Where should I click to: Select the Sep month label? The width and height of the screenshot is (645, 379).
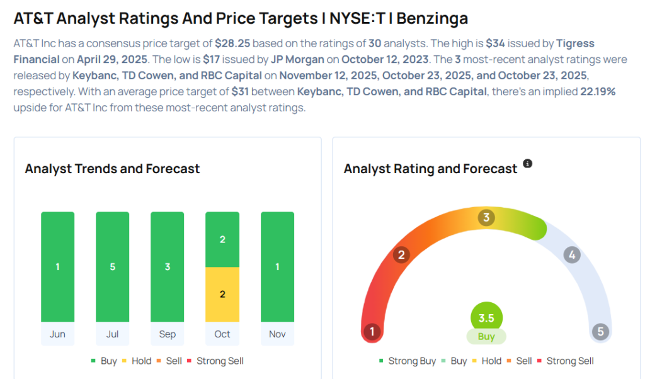168,334
